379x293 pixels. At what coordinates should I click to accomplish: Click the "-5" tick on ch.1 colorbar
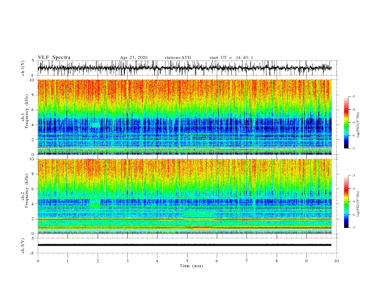coord(353,123)
